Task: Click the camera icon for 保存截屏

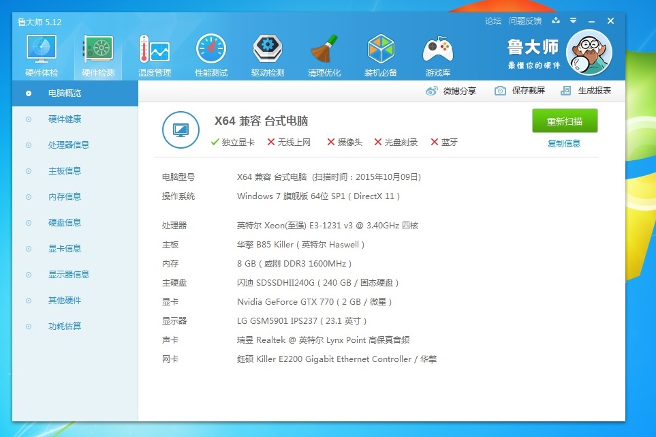Action: (500, 91)
